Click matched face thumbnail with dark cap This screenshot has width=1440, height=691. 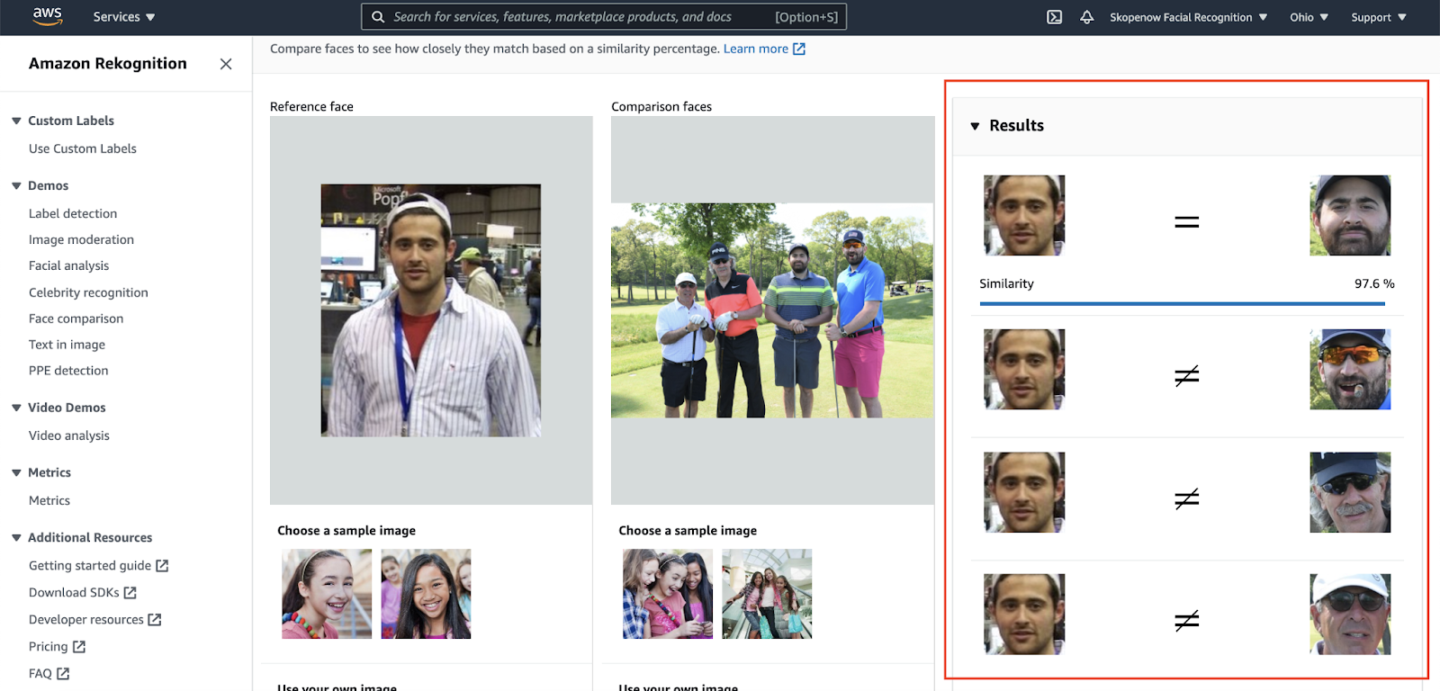click(1350, 216)
